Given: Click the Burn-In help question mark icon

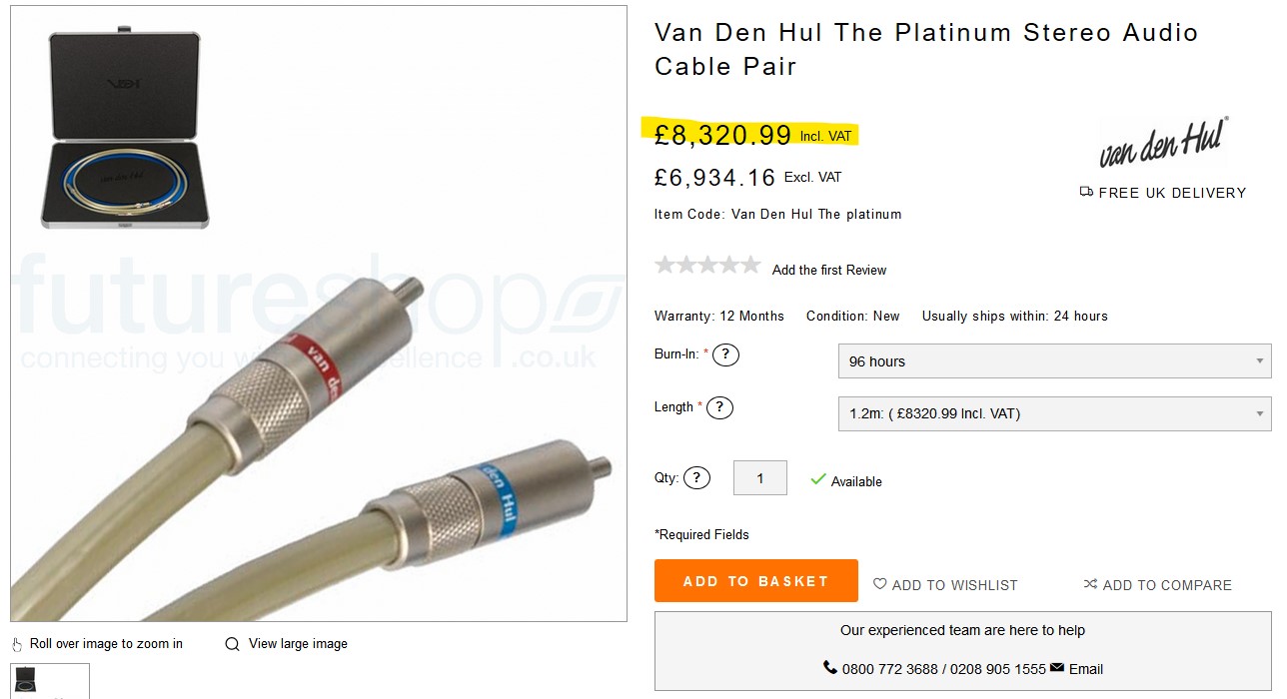Looking at the screenshot, I should coord(725,354).
